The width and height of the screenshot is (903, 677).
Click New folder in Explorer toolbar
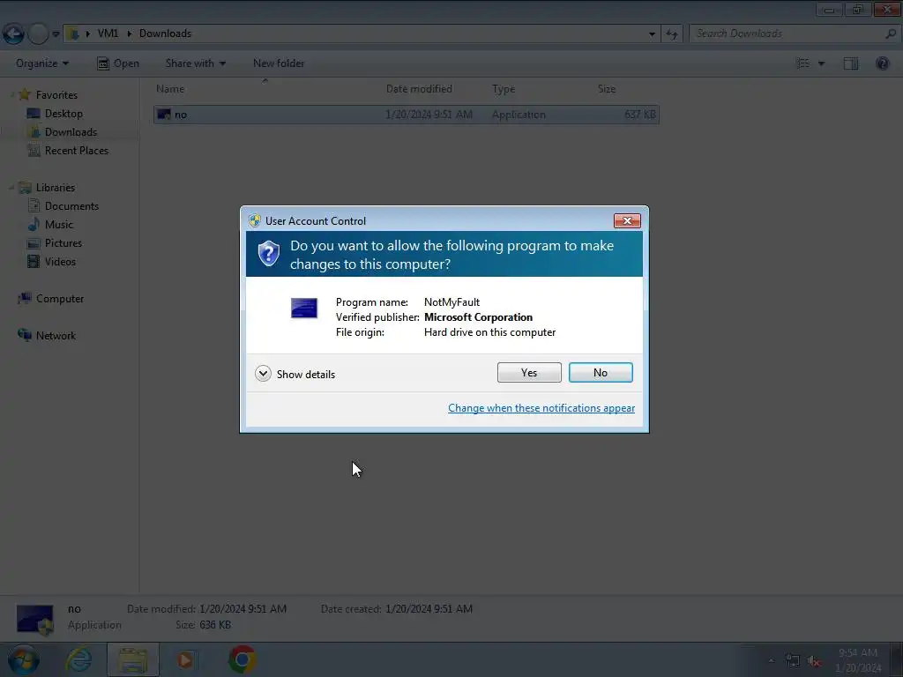tap(279, 63)
